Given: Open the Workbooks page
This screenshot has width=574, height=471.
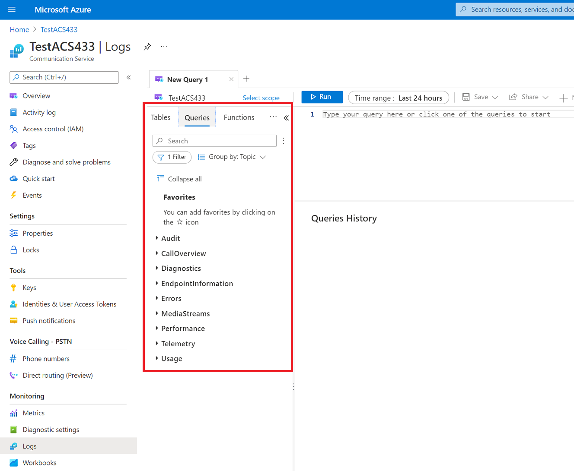Looking at the screenshot, I should [x=38, y=462].
